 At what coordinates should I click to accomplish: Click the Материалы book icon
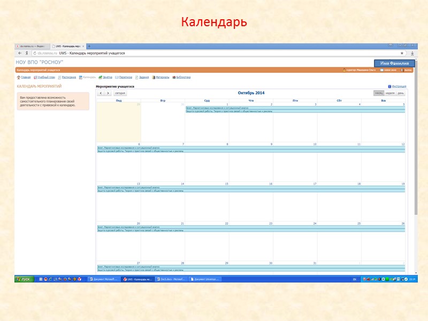click(x=154, y=77)
